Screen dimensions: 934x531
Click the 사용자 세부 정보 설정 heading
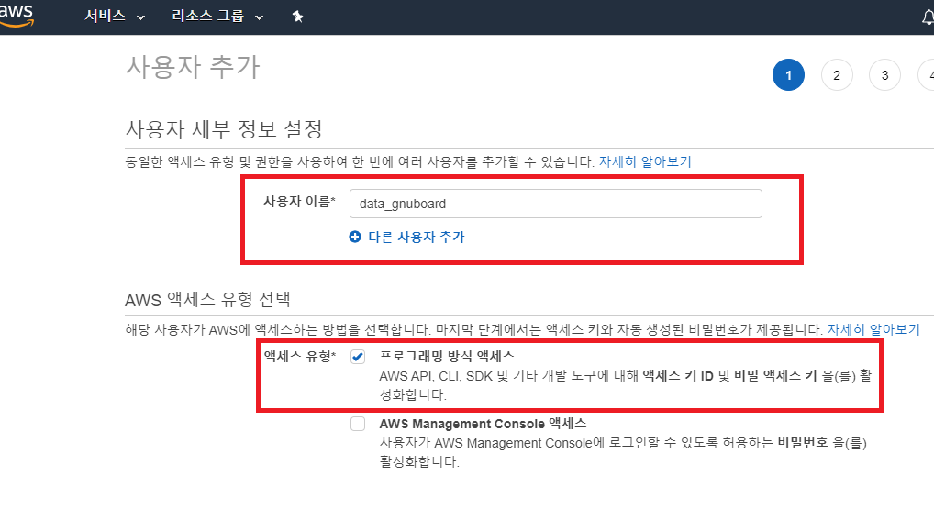pyautogui.click(x=224, y=128)
